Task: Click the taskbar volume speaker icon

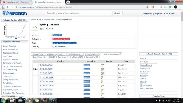Action: pos(169,100)
